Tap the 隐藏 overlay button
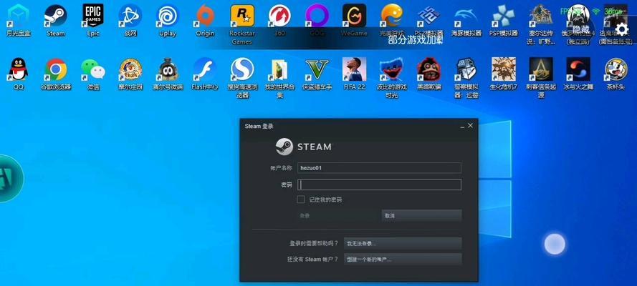 580,29
